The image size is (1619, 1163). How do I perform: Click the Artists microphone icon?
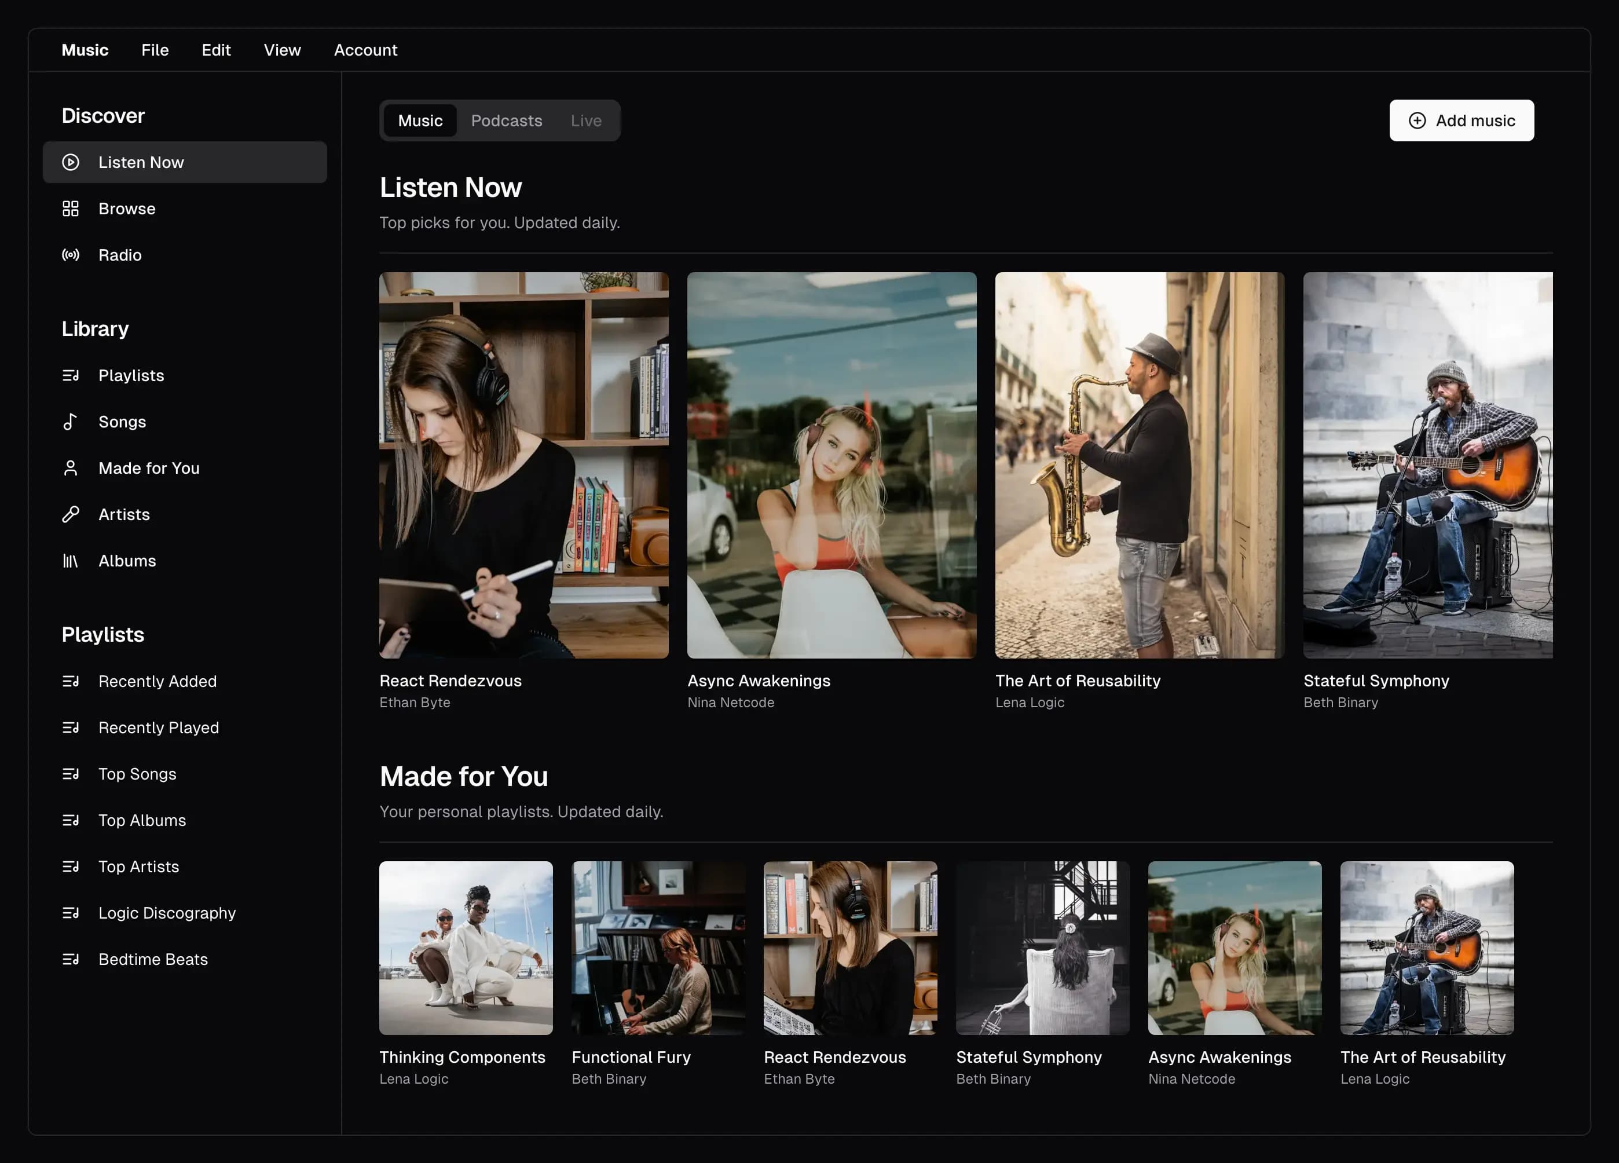pyautogui.click(x=70, y=515)
